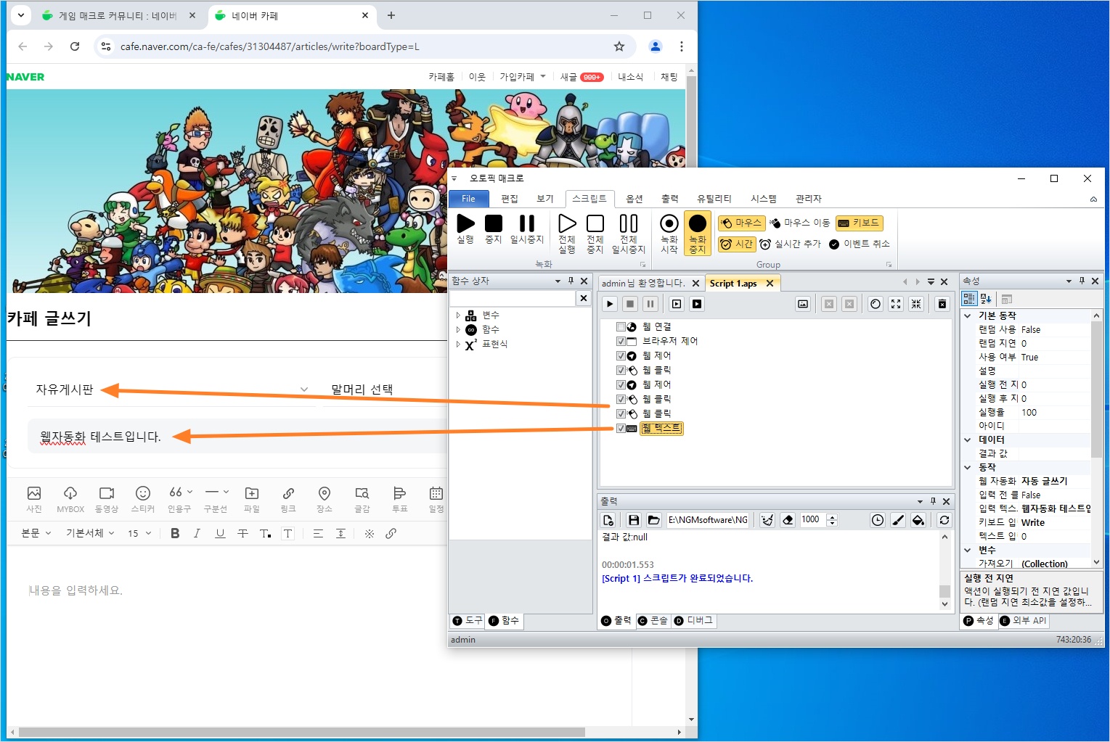Open the 보기 ribbon tab
Viewport: 1110px width, 742px height.
(545, 199)
